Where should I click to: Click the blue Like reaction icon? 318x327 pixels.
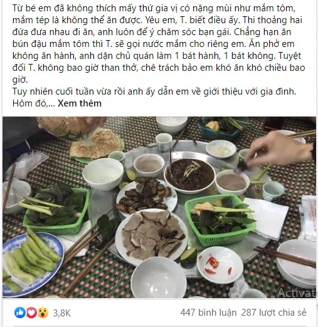click(20, 313)
